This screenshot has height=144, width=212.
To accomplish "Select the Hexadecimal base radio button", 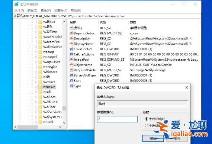I will 146,119.
